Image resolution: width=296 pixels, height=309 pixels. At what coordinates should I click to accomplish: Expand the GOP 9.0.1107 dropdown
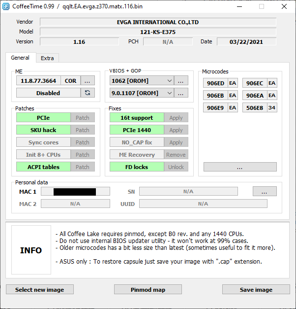[142, 93]
